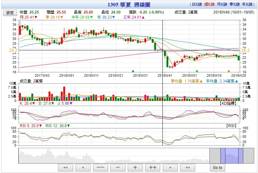Click the gray overview history area chart
The image size is (258, 173).
click(114, 156)
